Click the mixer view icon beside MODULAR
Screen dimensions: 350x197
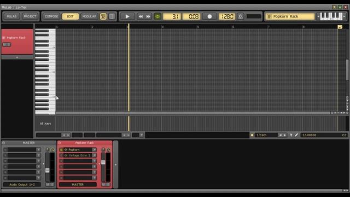coord(103,16)
